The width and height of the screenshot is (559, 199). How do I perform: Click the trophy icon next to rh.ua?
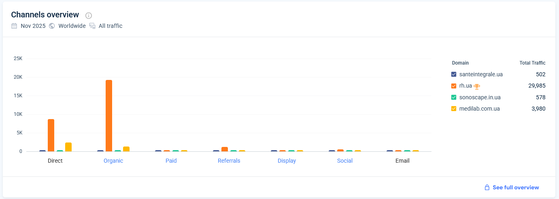coord(477,86)
